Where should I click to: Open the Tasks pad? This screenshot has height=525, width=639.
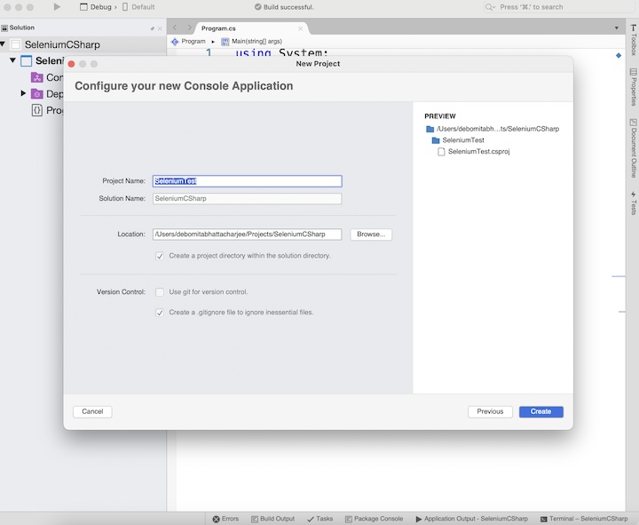tap(319, 519)
